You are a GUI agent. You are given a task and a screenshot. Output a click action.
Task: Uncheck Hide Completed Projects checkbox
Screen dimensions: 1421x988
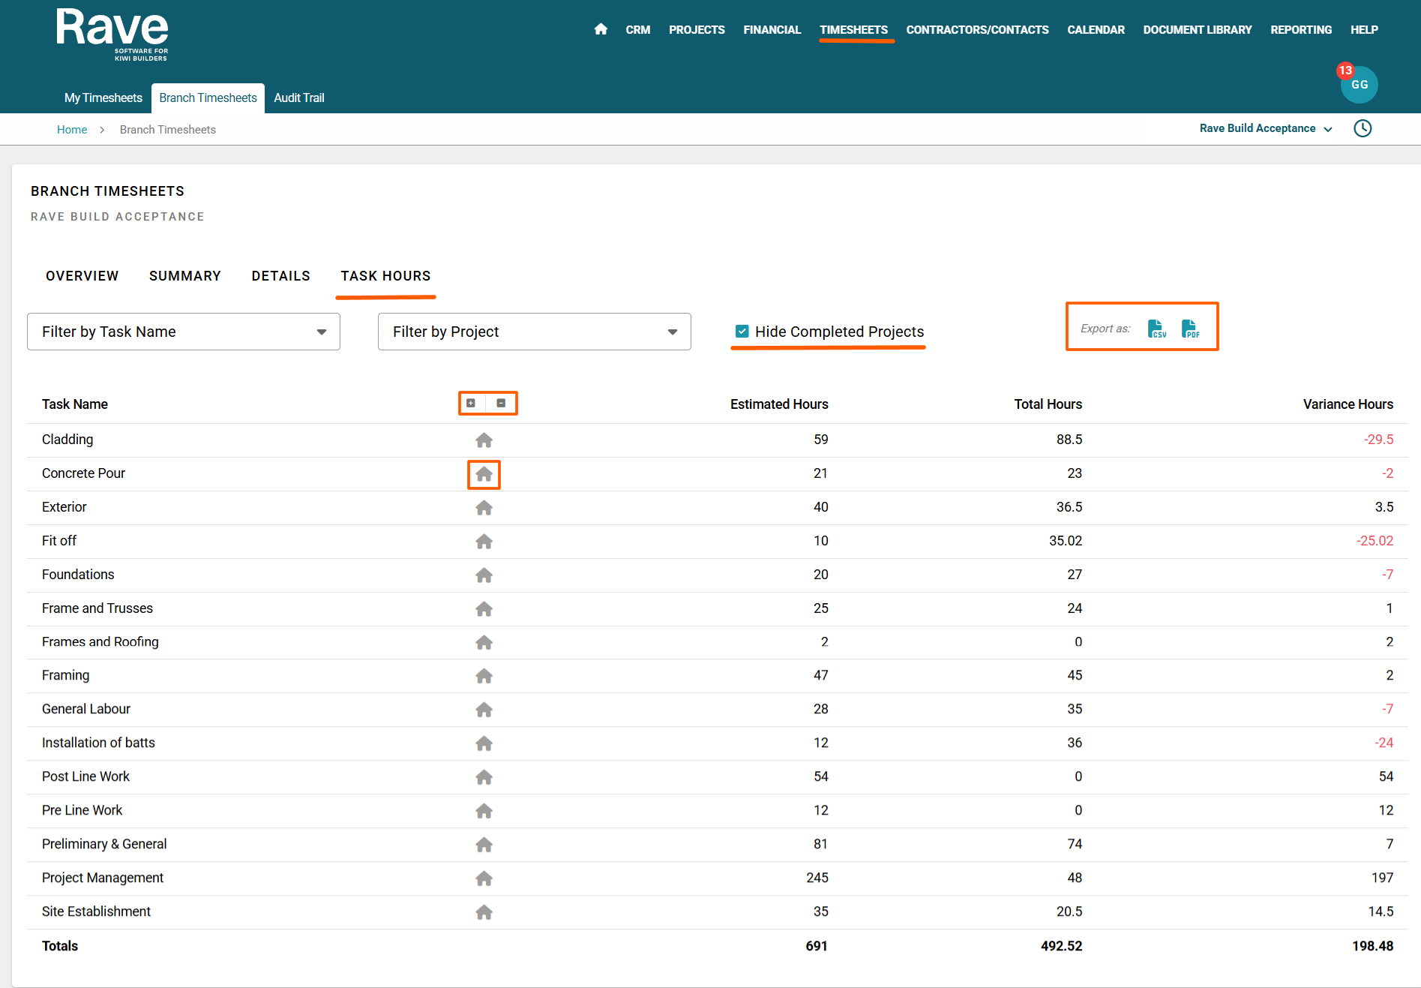click(x=742, y=332)
